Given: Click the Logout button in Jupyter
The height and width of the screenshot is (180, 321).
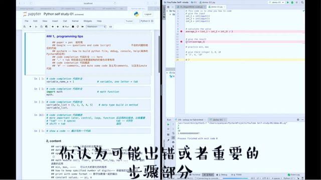Looking at the screenshot, I should click(148, 14).
